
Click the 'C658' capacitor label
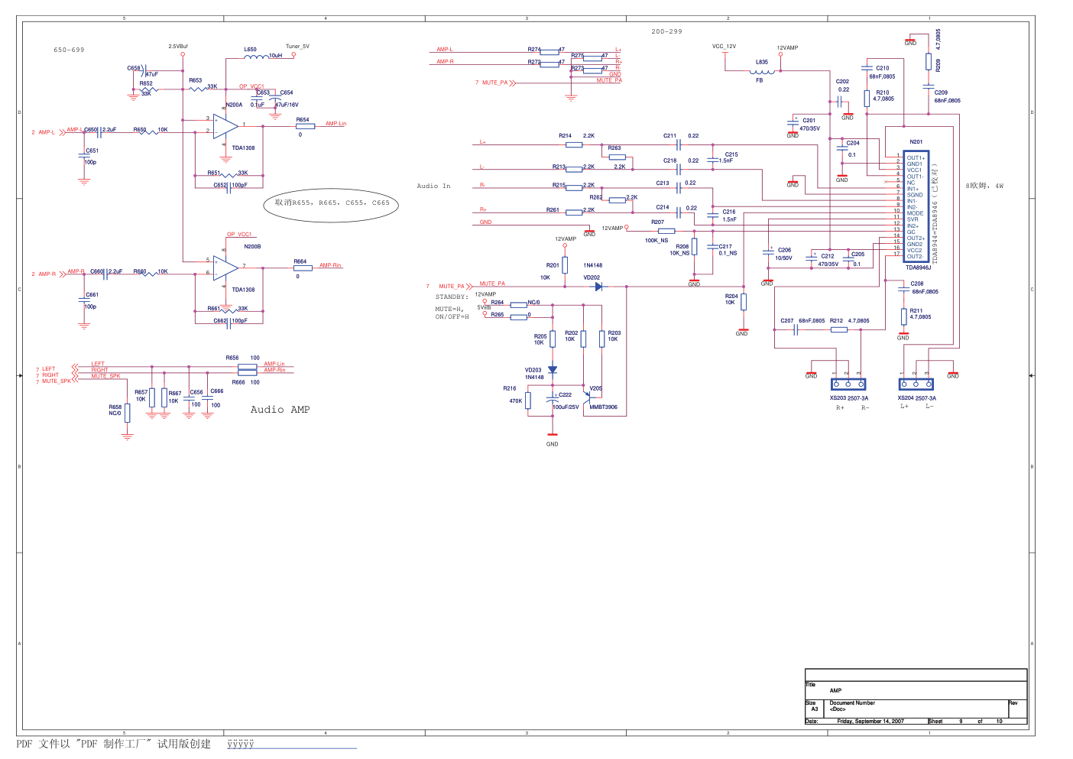pyautogui.click(x=134, y=68)
